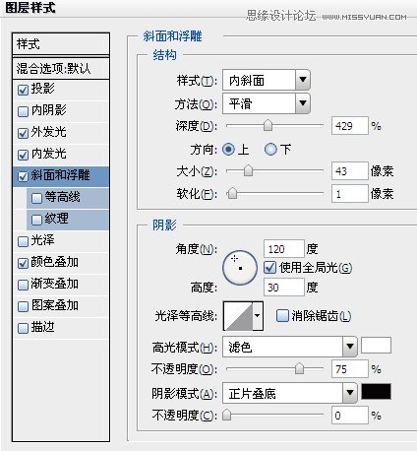Select 混合选项:默认 blending options entry
This screenshot has width=417, height=451.
tap(61, 69)
